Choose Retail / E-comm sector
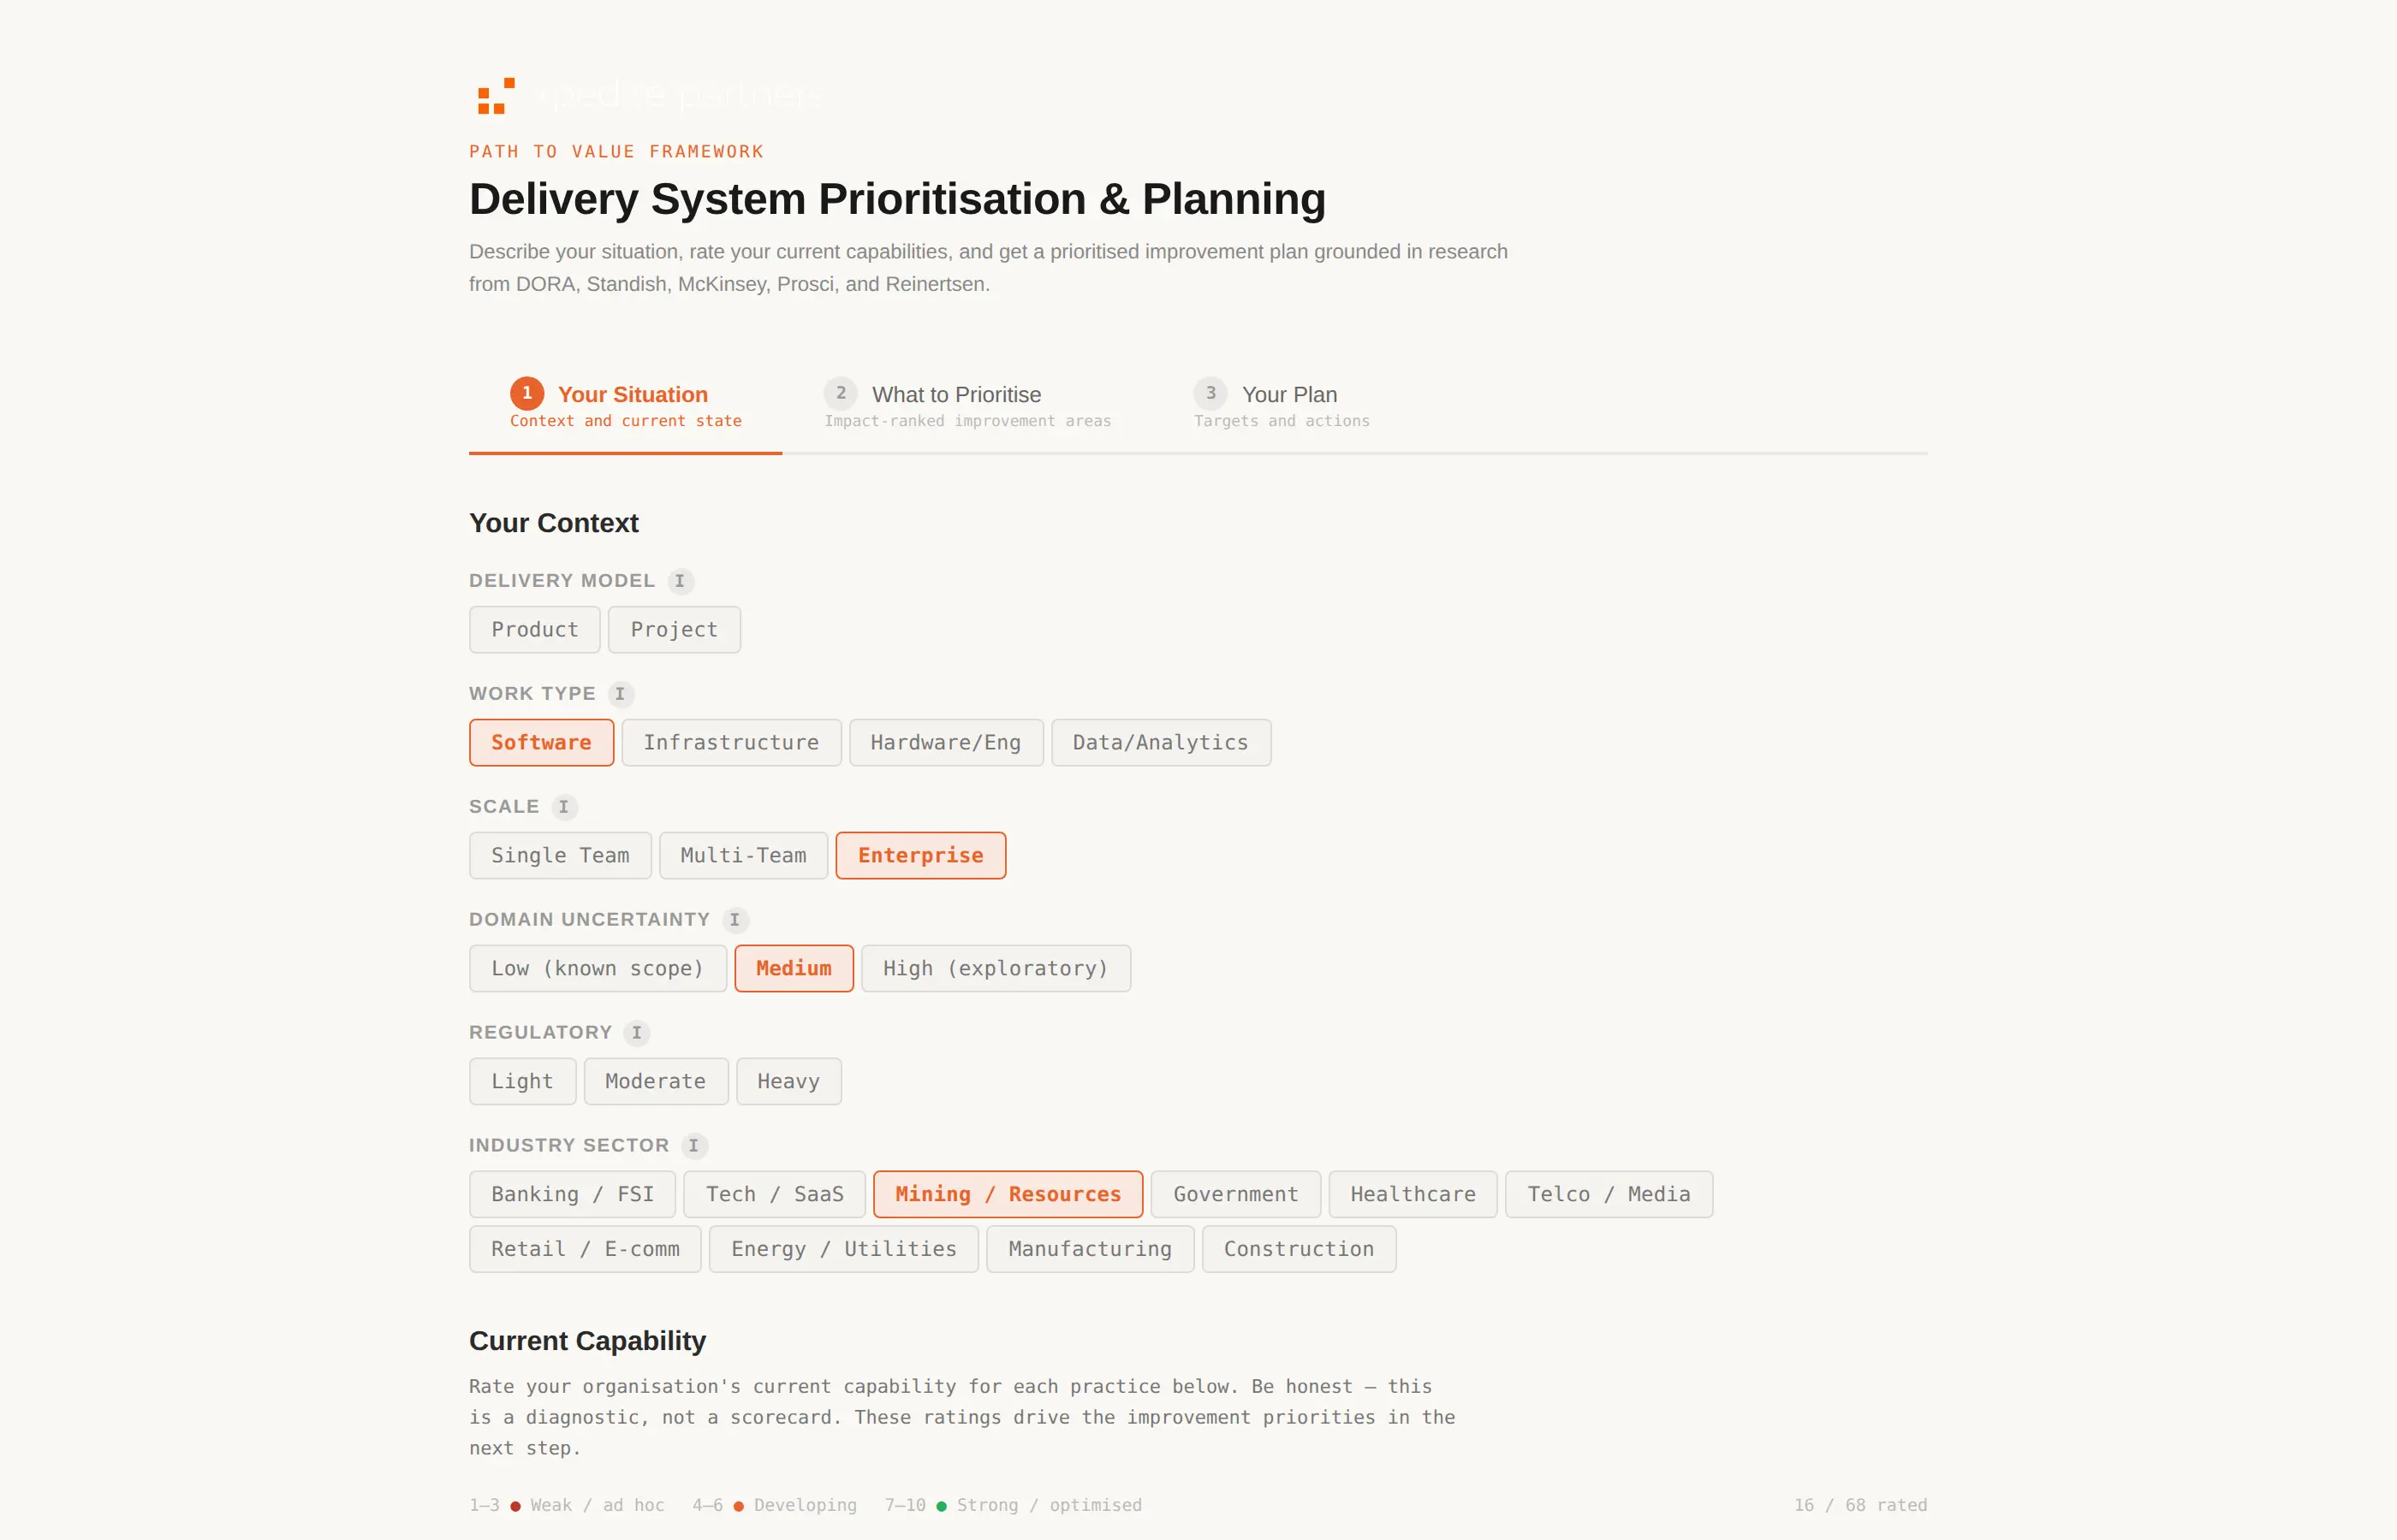This screenshot has width=2397, height=1540. click(x=584, y=1249)
